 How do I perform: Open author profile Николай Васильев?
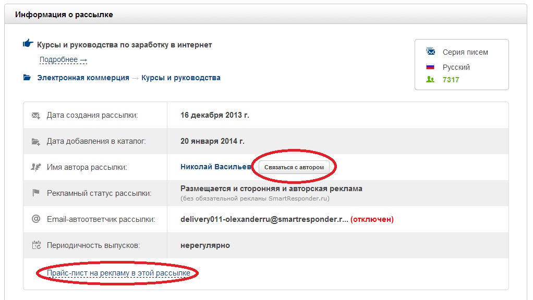pos(215,167)
